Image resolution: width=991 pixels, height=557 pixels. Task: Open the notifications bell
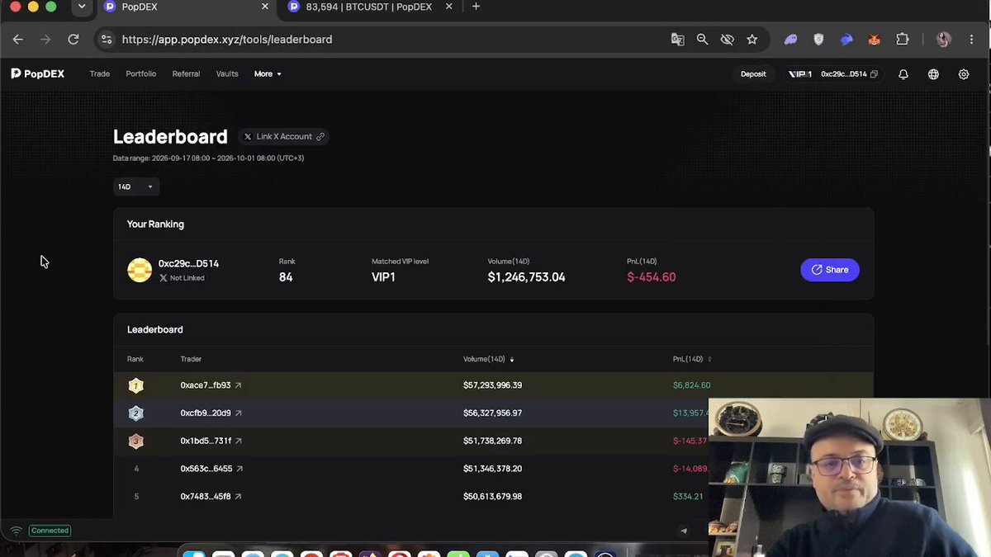903,74
